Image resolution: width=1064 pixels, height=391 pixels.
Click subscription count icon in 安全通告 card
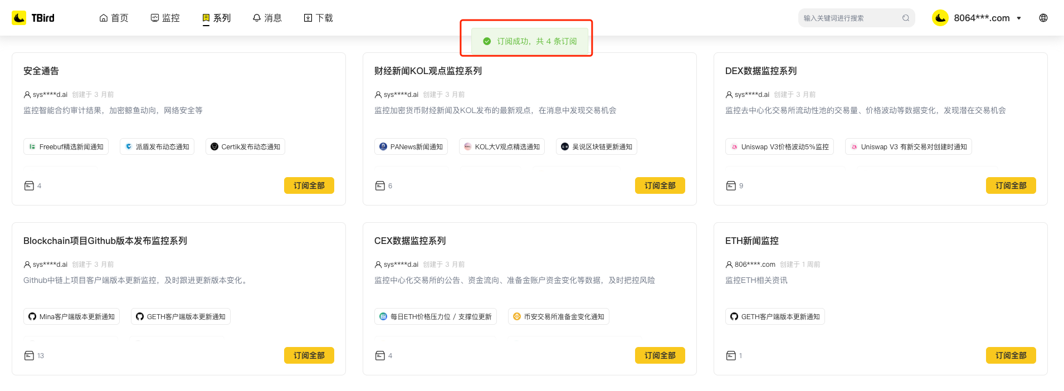30,185
